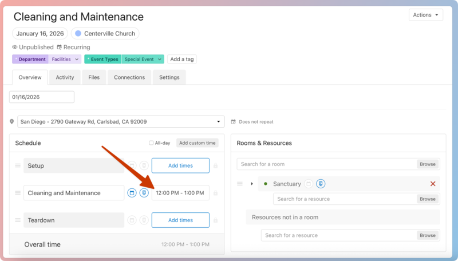Click kiosk display icon in Cleaning and Maintenance row
The image size is (458, 261).
(144, 193)
